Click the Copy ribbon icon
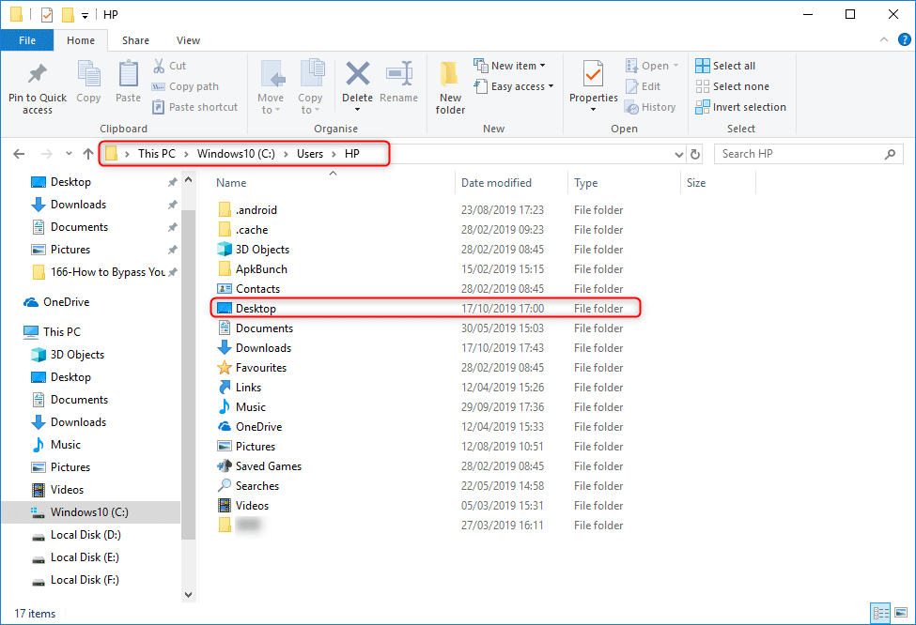The image size is (916, 625). tap(89, 75)
